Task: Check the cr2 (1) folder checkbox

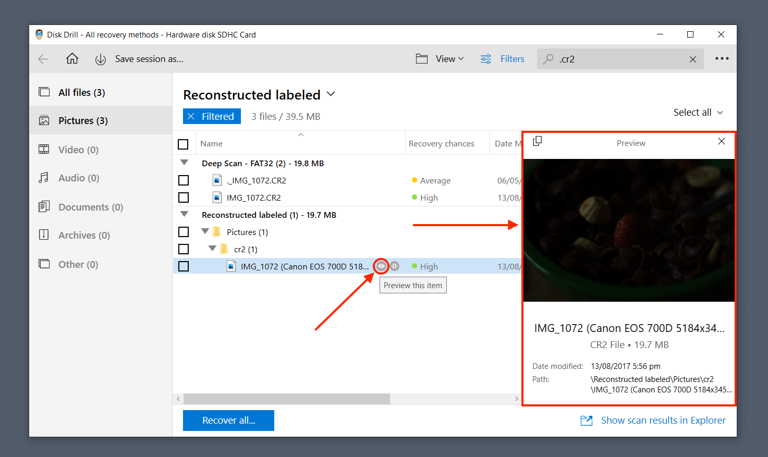Action: pos(184,249)
